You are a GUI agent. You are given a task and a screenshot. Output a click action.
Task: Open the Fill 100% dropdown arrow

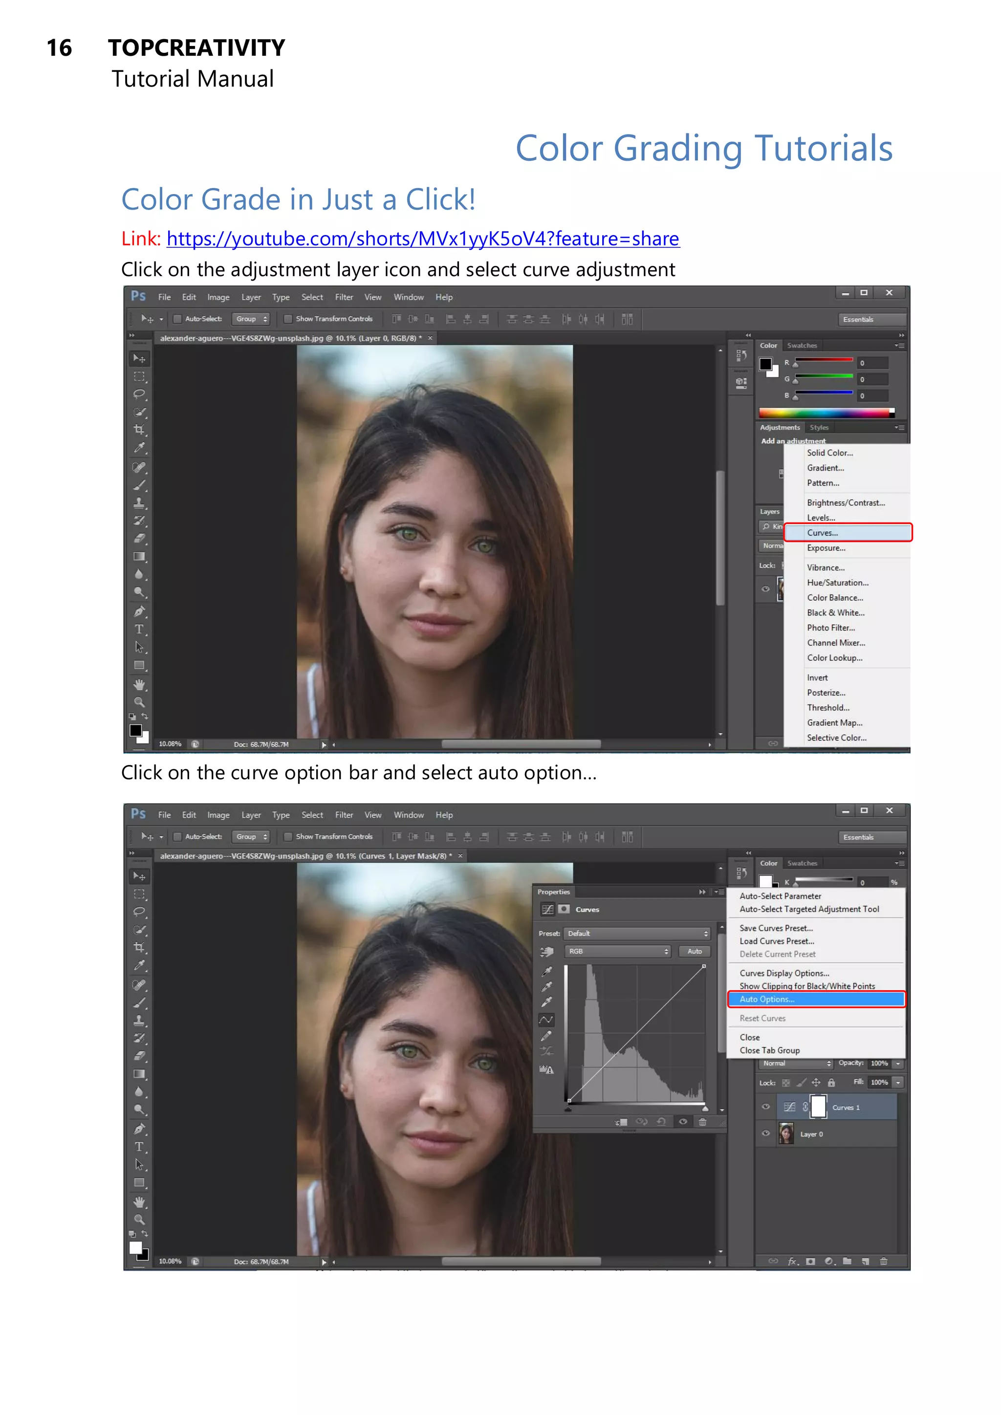coord(898,1082)
